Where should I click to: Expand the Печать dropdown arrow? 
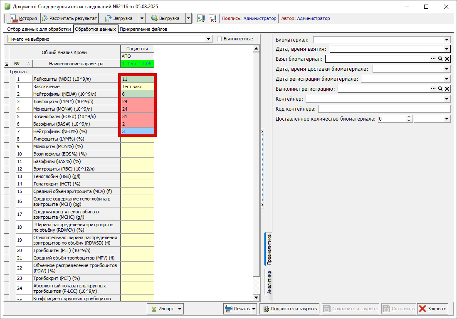(x=254, y=309)
